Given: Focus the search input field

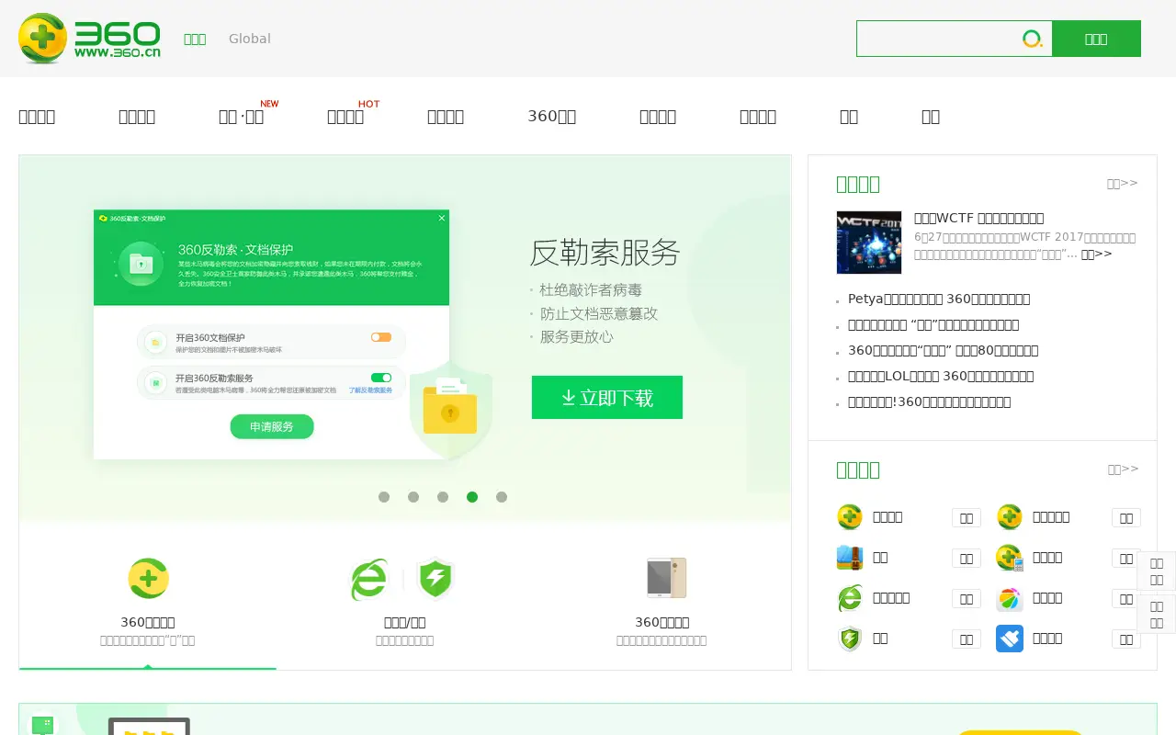Looking at the screenshot, I should (x=937, y=39).
